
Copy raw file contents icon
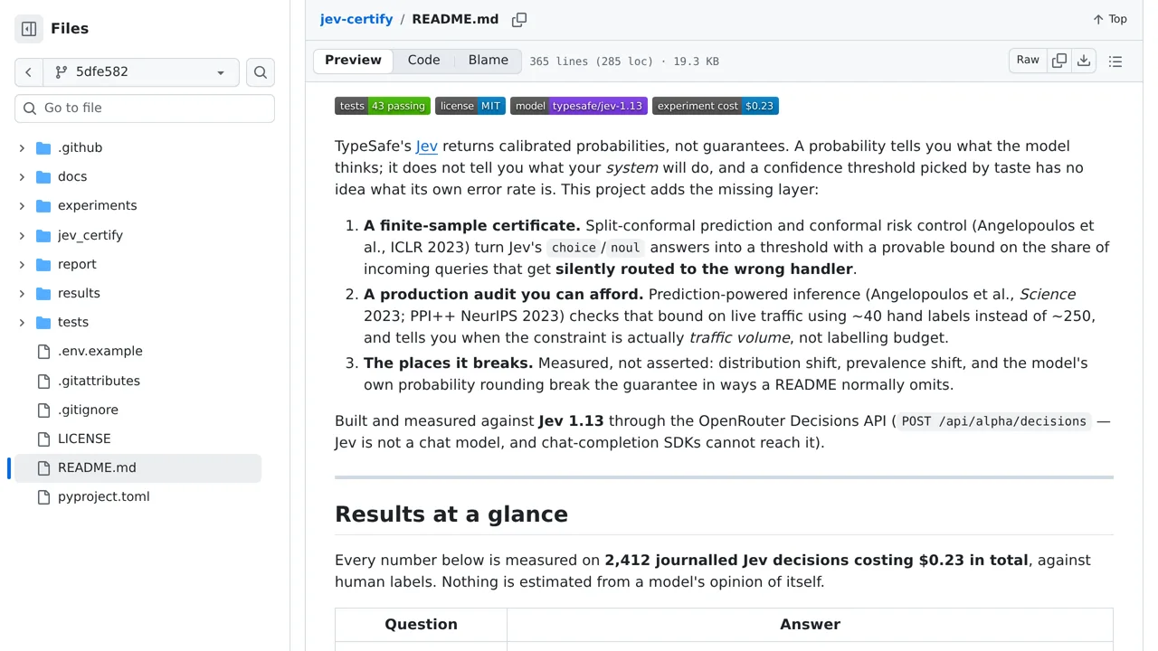(x=1059, y=61)
